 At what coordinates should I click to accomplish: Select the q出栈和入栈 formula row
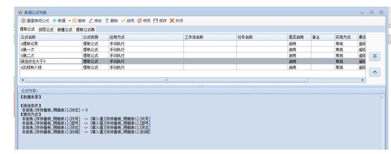(192, 67)
